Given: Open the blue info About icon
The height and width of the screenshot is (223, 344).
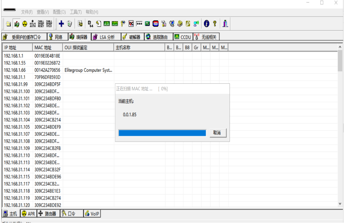Looking at the screenshot, I should 207,24.
